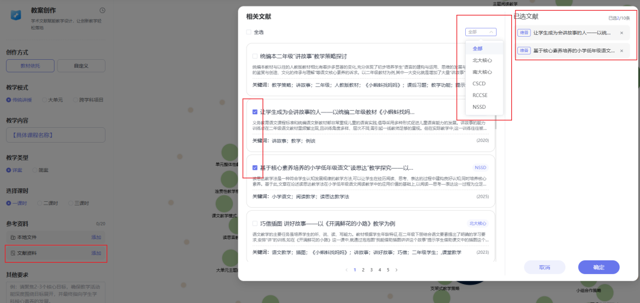
Task: Click 添加 next to 本地文件
Action: pos(97,237)
